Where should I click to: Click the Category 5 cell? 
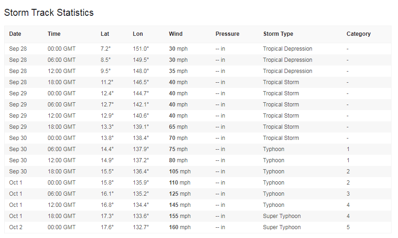[348, 227]
